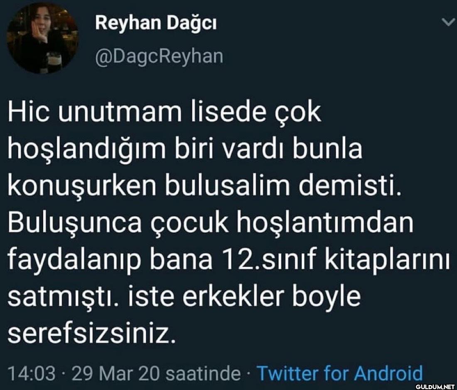Click the display name Reyhan Dağcı
The width and height of the screenshot is (457, 390).
(x=156, y=23)
